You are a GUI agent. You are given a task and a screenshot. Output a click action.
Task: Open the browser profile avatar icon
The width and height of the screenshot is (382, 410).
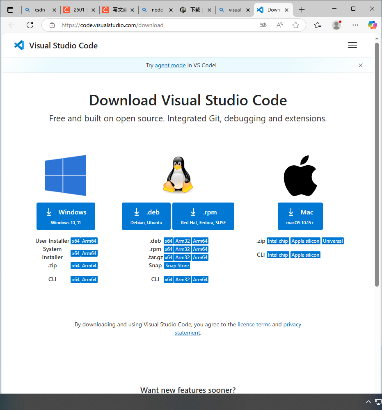[x=336, y=25]
